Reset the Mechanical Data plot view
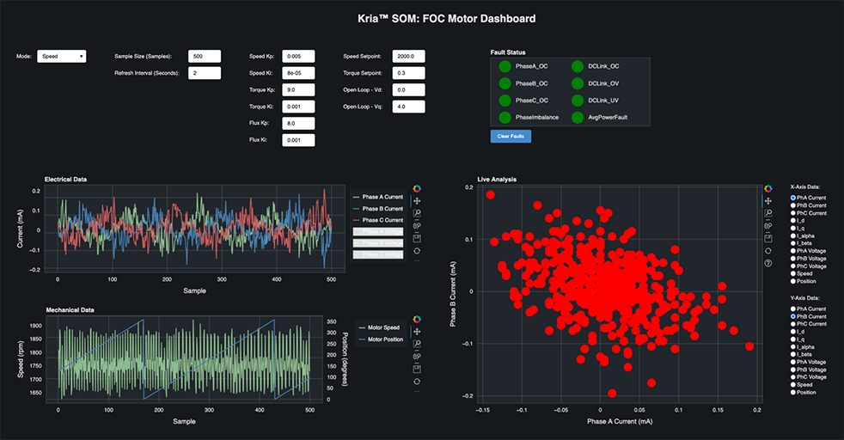844x440 pixels. pyautogui.click(x=417, y=382)
